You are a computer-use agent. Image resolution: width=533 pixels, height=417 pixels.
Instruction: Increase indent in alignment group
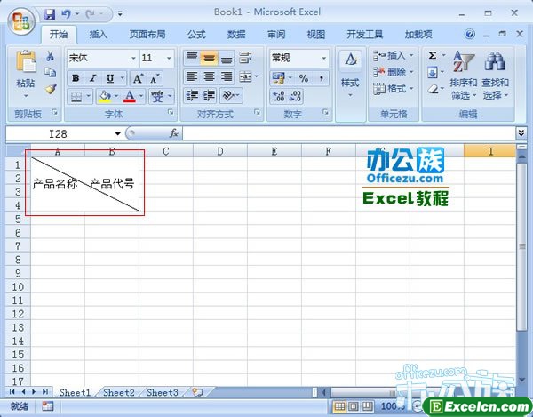point(210,95)
